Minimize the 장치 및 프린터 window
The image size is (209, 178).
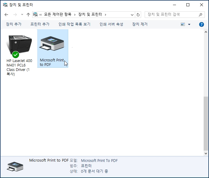pyautogui.click(x=174, y=5)
